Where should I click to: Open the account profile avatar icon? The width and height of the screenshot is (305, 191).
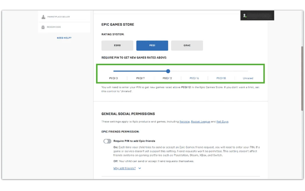pyautogui.click(x=245, y=16)
